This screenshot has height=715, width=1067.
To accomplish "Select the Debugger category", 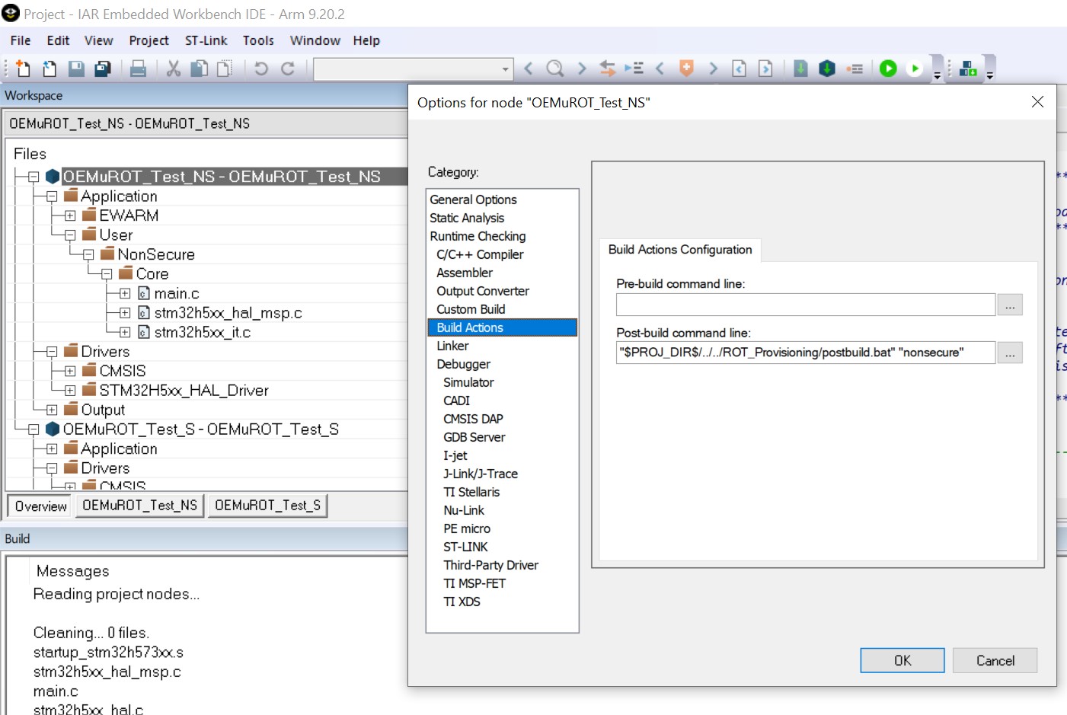I will (463, 364).
